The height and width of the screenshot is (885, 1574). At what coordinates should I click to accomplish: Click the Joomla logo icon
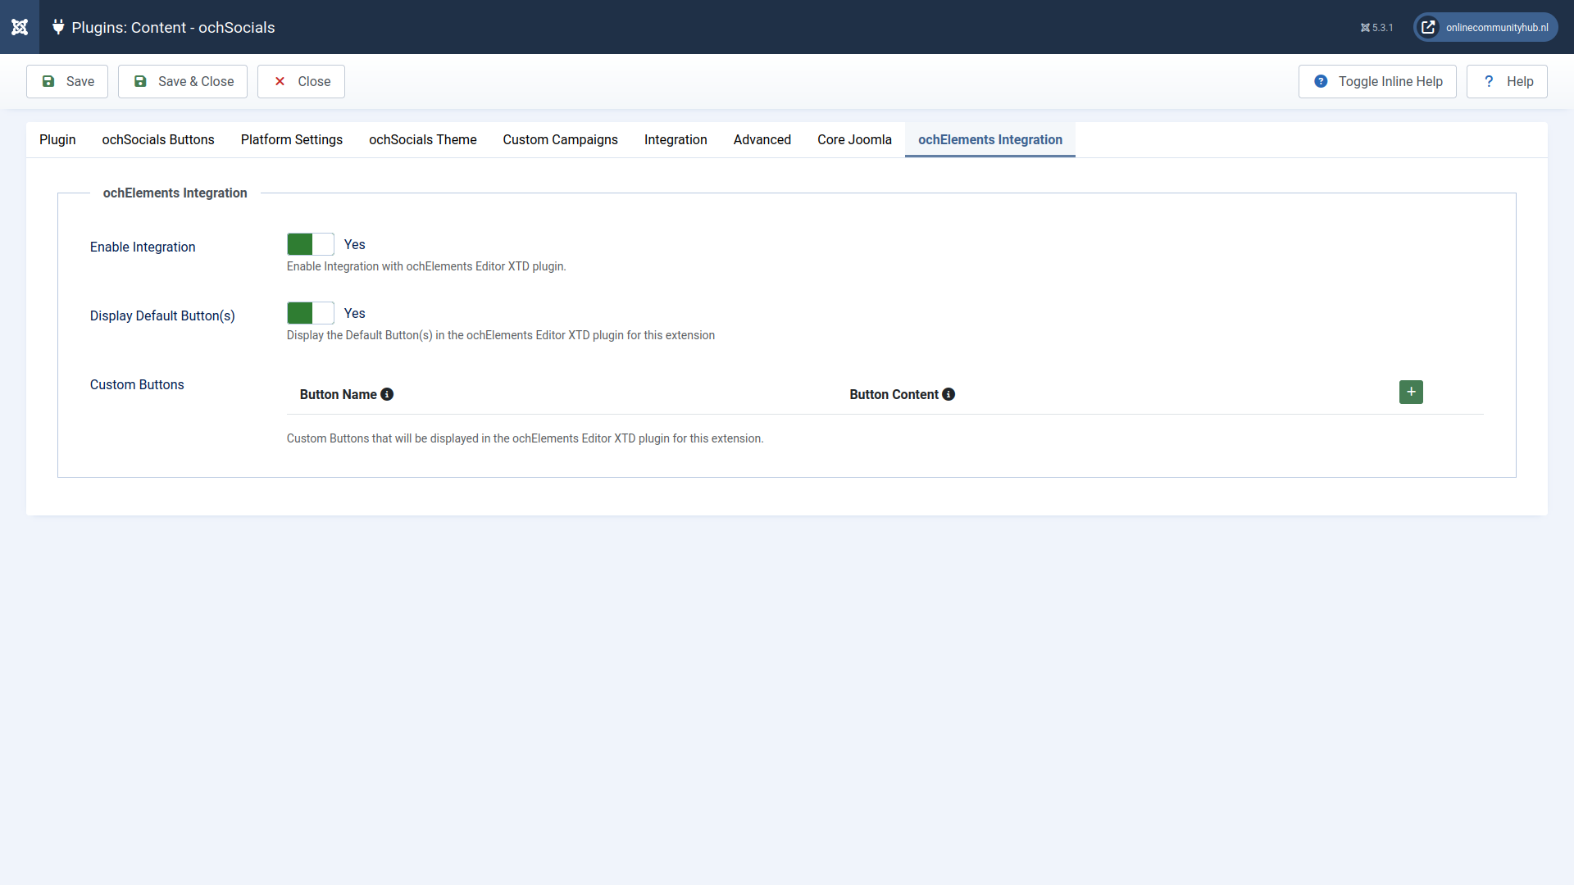[20, 27]
